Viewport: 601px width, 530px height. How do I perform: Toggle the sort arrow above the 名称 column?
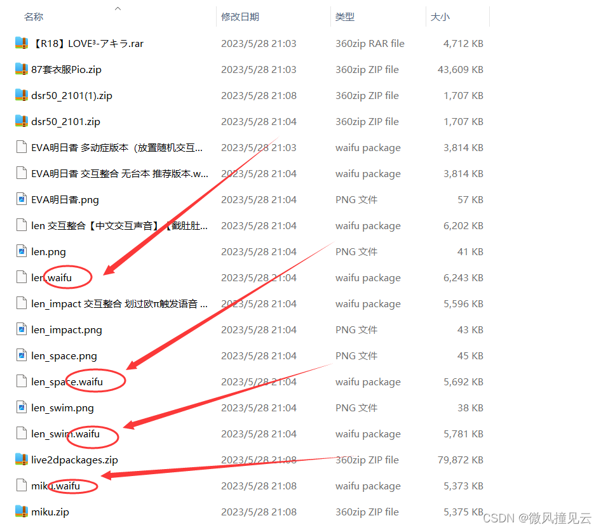tap(118, 8)
